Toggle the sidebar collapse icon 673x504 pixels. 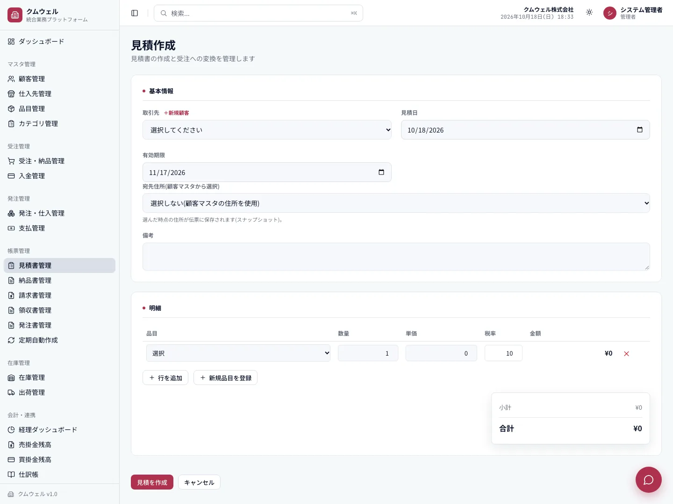(135, 13)
